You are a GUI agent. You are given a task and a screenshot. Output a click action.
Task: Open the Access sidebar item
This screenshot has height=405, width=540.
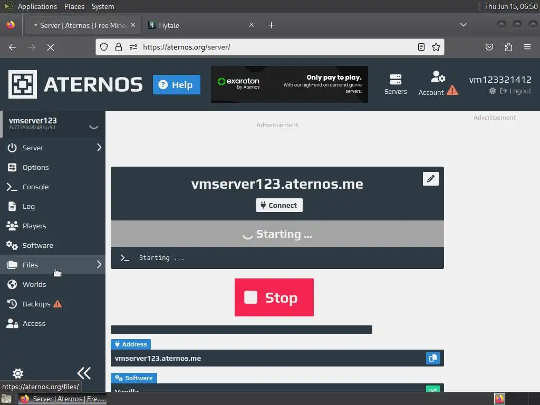[x=52, y=323]
